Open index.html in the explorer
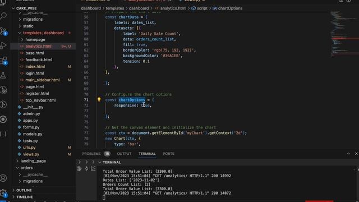The image size is (359, 202). pos(35,67)
